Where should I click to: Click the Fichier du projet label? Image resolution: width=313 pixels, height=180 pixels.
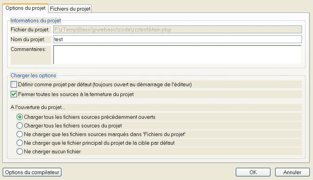click(x=30, y=30)
